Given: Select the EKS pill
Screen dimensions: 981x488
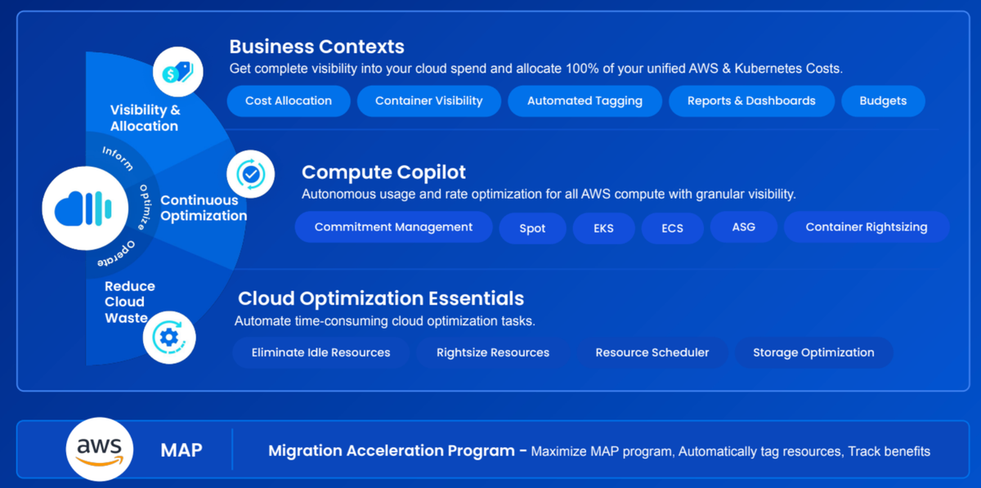Looking at the screenshot, I should pos(603,228).
